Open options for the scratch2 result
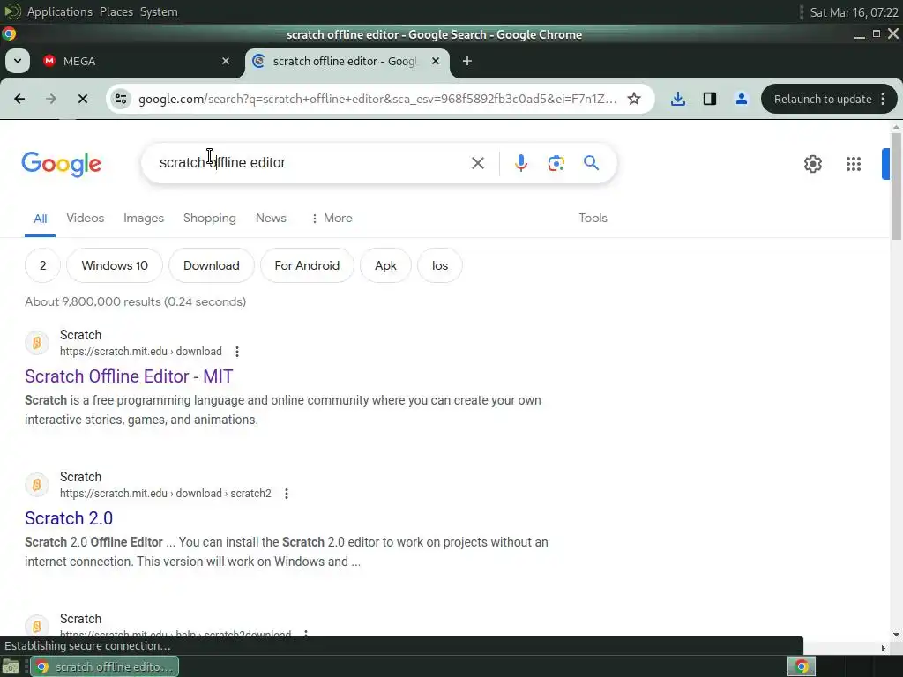903x677 pixels. coord(287,494)
